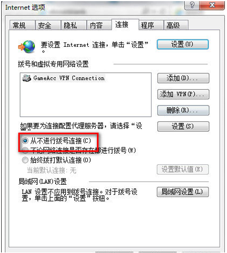Select the GameAcc VPN Connection modem icon

26,78
